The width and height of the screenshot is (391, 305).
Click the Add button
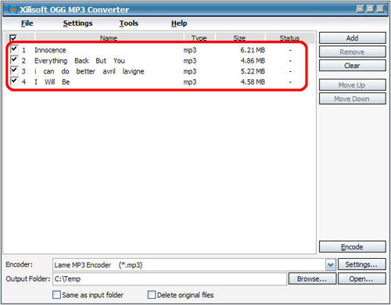[x=353, y=38]
